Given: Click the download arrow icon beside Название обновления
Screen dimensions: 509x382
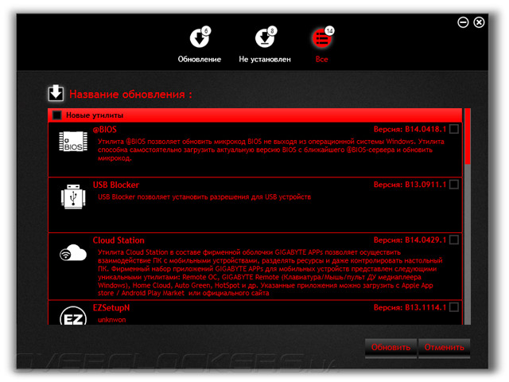Looking at the screenshot, I should click(56, 93).
